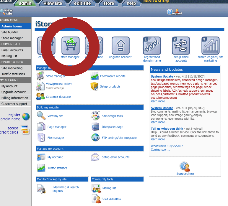Click the accept credit cards icon
Screen dimensions: 228x206
[x=25, y=130]
